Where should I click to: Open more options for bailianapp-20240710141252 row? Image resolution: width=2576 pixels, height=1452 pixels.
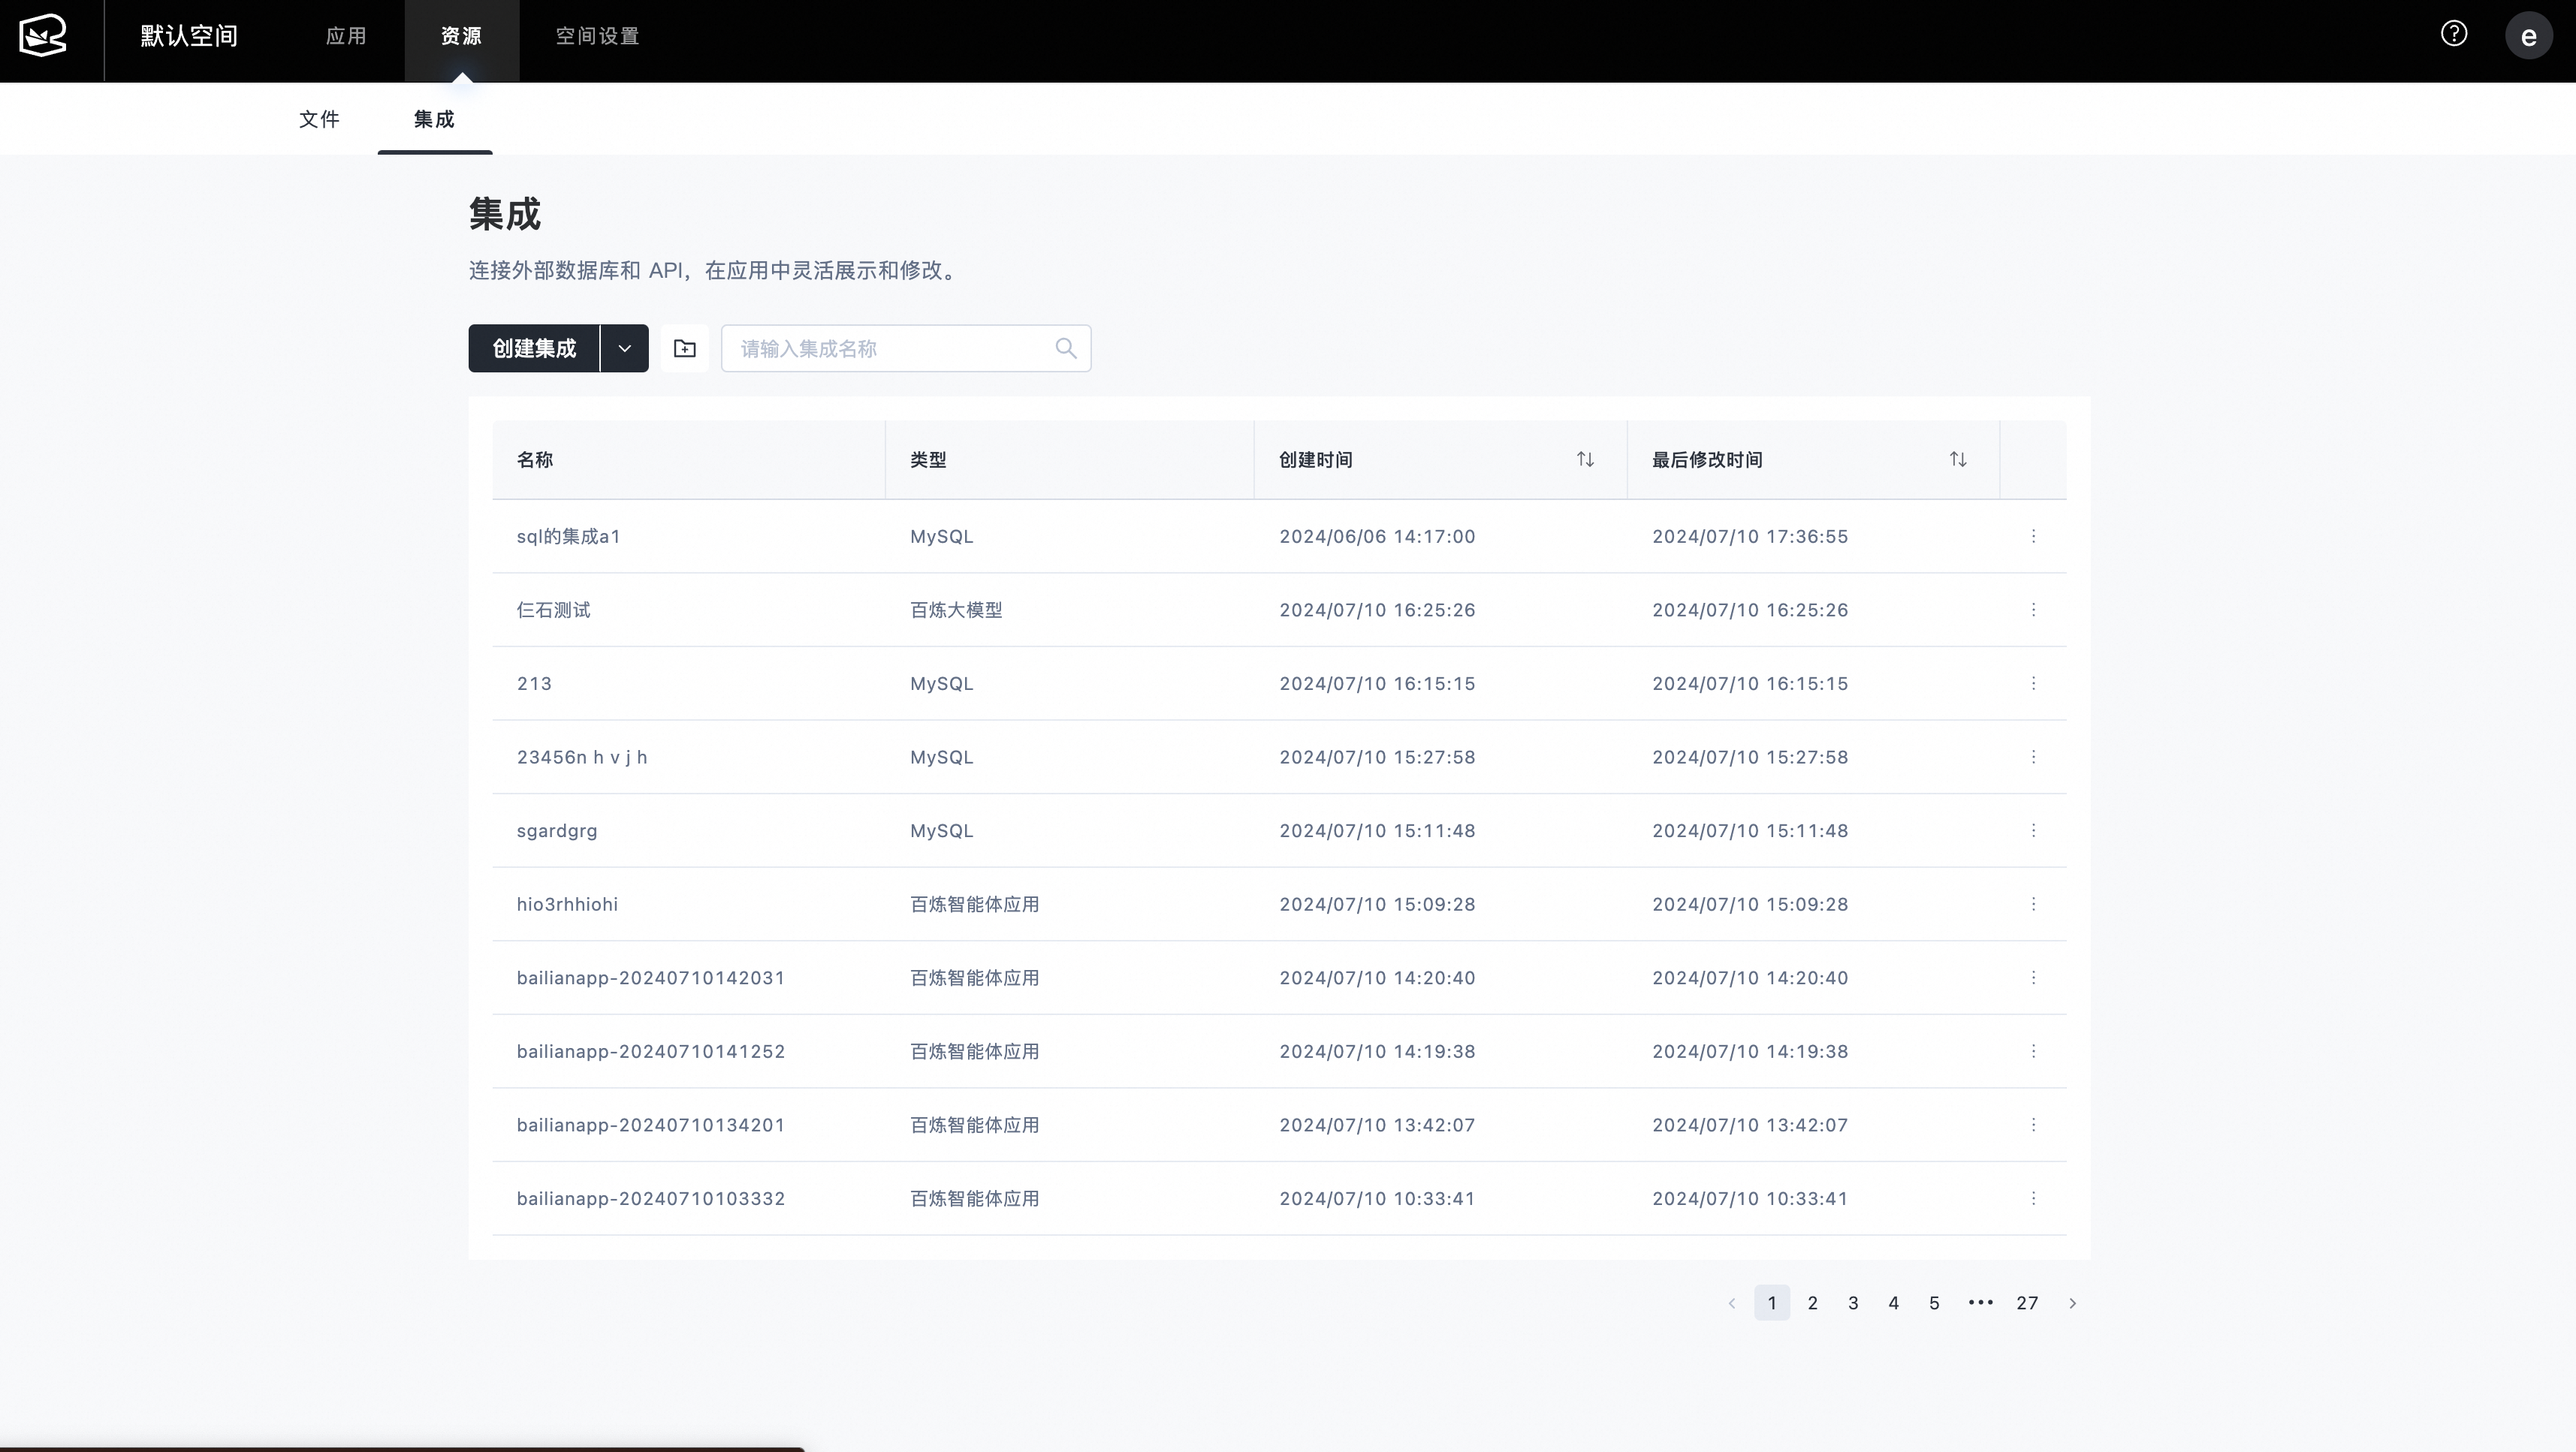point(2033,1051)
